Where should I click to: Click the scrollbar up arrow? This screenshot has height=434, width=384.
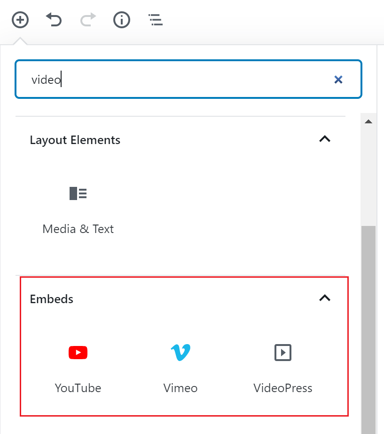coord(368,121)
